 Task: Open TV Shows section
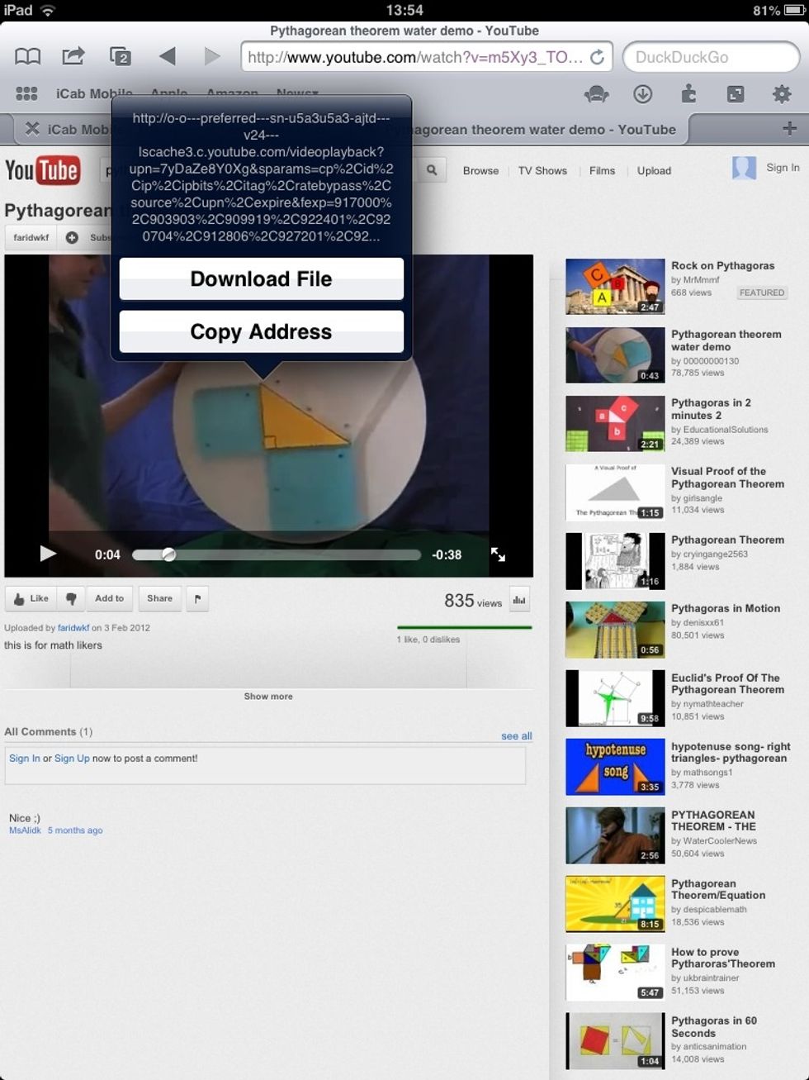542,171
